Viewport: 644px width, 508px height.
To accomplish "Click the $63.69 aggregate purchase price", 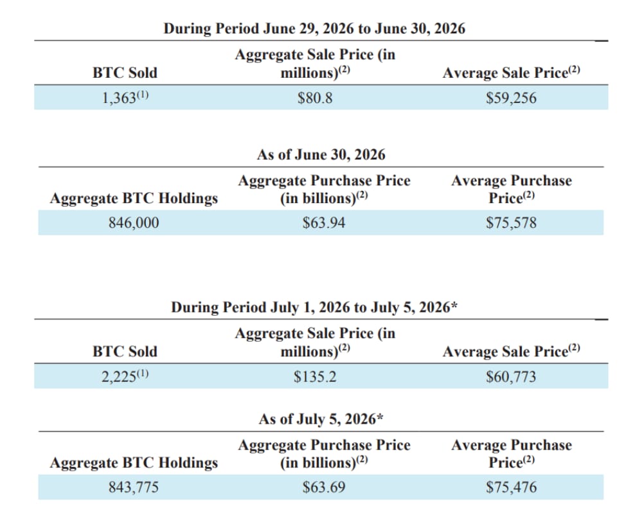I will coord(324,487).
